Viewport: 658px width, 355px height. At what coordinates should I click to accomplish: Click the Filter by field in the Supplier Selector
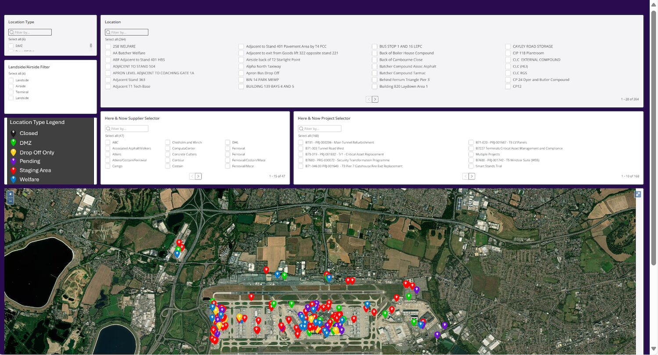[x=127, y=128]
